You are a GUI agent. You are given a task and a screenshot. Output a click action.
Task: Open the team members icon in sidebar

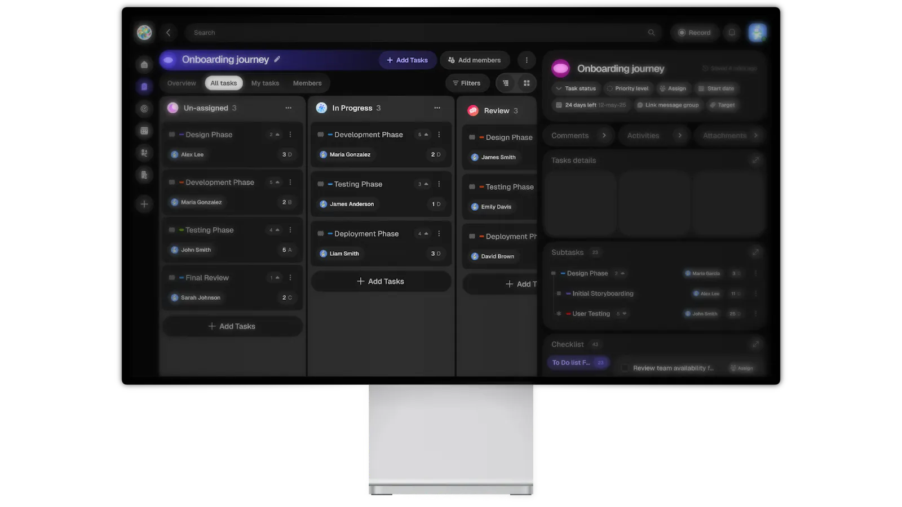point(144,153)
